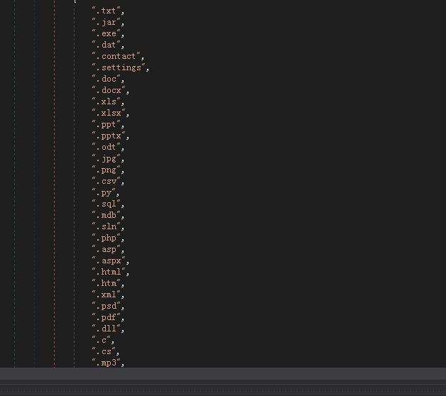The image size is (446, 396).
Task: Click the ".sql" string entry
Action: [106, 204]
